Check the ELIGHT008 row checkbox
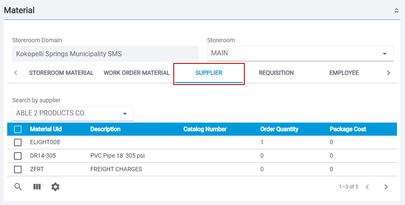Image resolution: width=405 pixels, height=205 pixels. pos(18,142)
